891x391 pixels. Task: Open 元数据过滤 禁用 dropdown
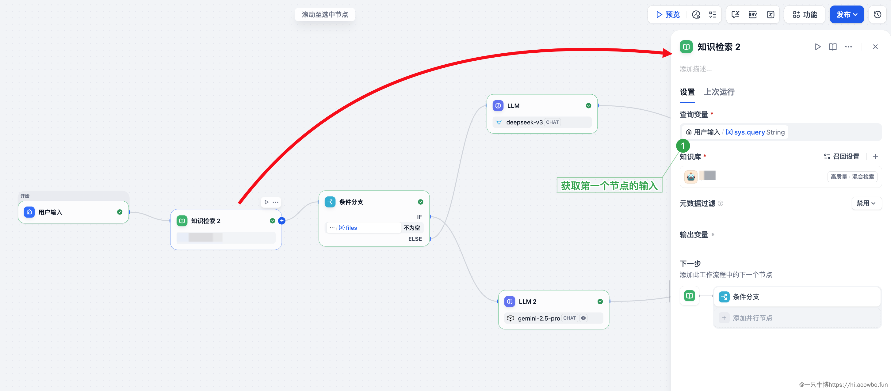coord(866,203)
